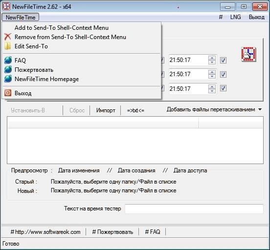This screenshot has width=270, height=250.
Task: Click # Пожертвовать in the bottom bar
Action: (x=112, y=232)
